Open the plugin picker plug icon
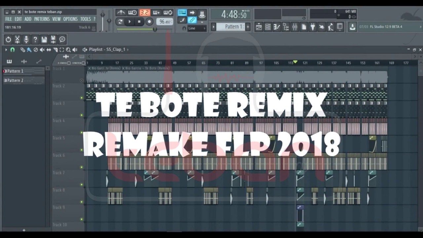The width and height of the screenshot is (423, 238). pos(313,27)
